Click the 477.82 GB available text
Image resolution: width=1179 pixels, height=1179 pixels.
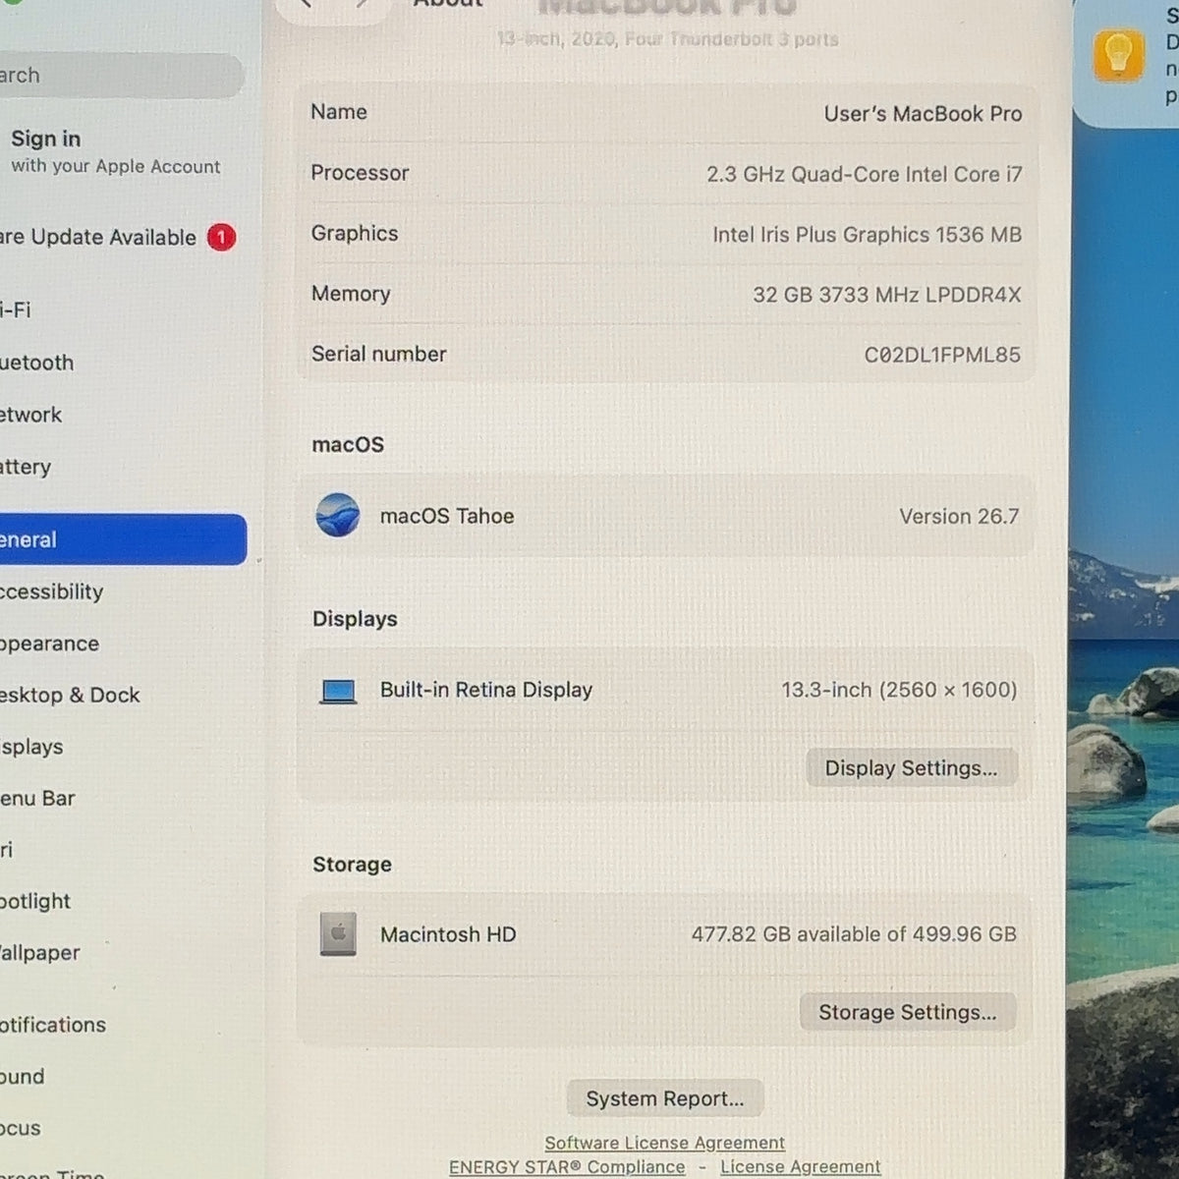[x=854, y=933]
